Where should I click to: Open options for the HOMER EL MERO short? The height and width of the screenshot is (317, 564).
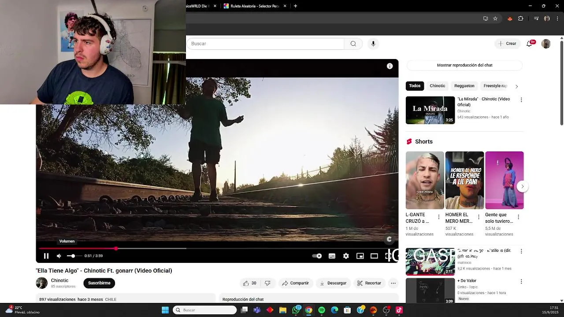click(479, 217)
